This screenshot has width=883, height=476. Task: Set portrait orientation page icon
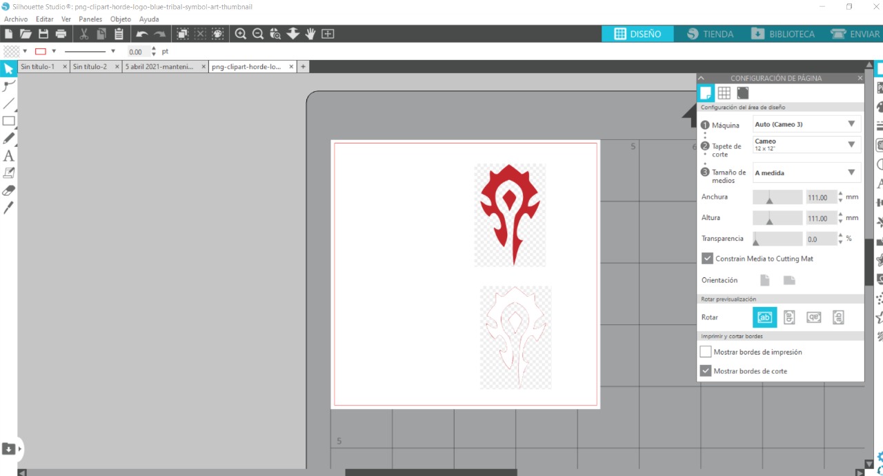[764, 280]
